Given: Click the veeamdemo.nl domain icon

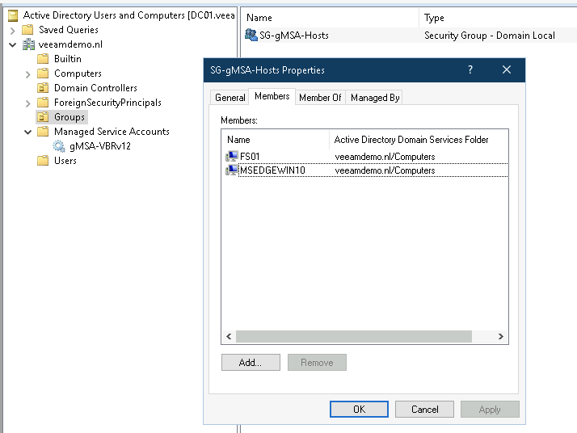Looking at the screenshot, I should [28, 44].
